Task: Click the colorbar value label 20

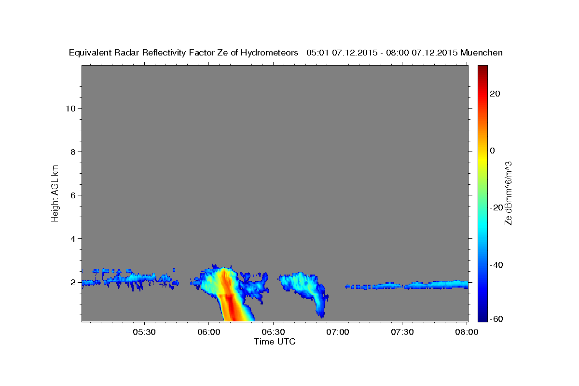Action: click(495, 94)
